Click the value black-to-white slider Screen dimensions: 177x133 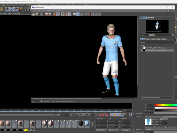166,110
